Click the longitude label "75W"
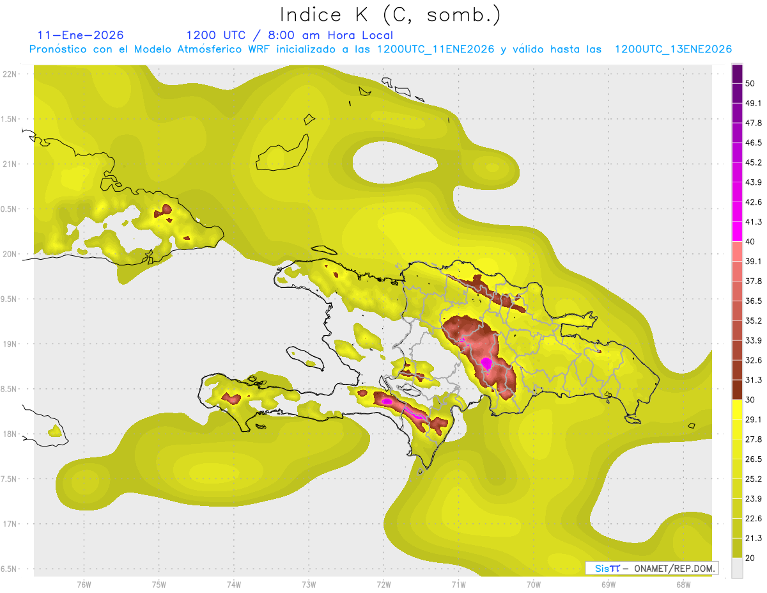 pos(159,585)
